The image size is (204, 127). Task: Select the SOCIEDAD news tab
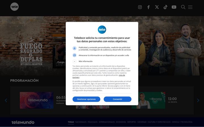[142, 122]
